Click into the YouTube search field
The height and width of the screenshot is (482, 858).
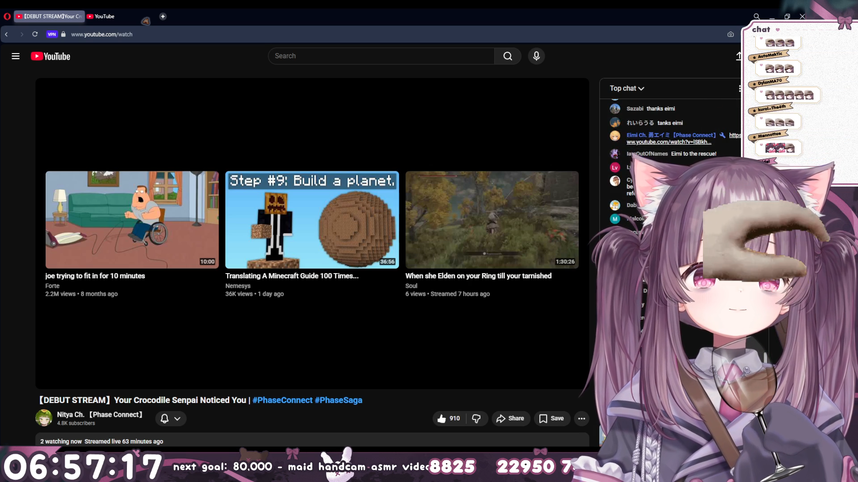click(381, 56)
